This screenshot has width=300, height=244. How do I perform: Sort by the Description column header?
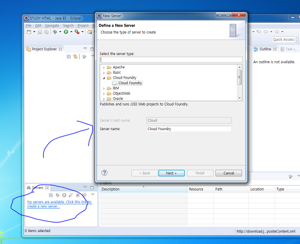(x=143, y=189)
